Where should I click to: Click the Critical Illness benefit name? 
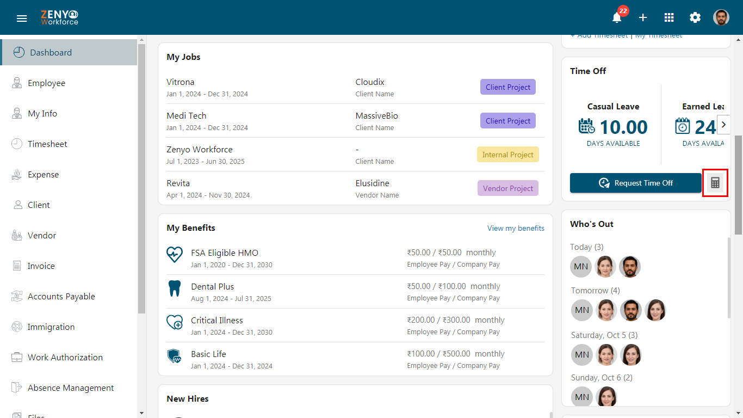[217, 321]
